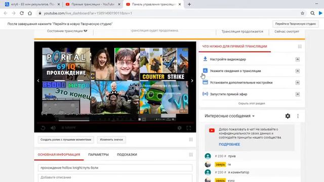Image resolution: width=324 pixels, height=182 pixels.
Task: Click the red player progress bar
Action: coord(115,123)
